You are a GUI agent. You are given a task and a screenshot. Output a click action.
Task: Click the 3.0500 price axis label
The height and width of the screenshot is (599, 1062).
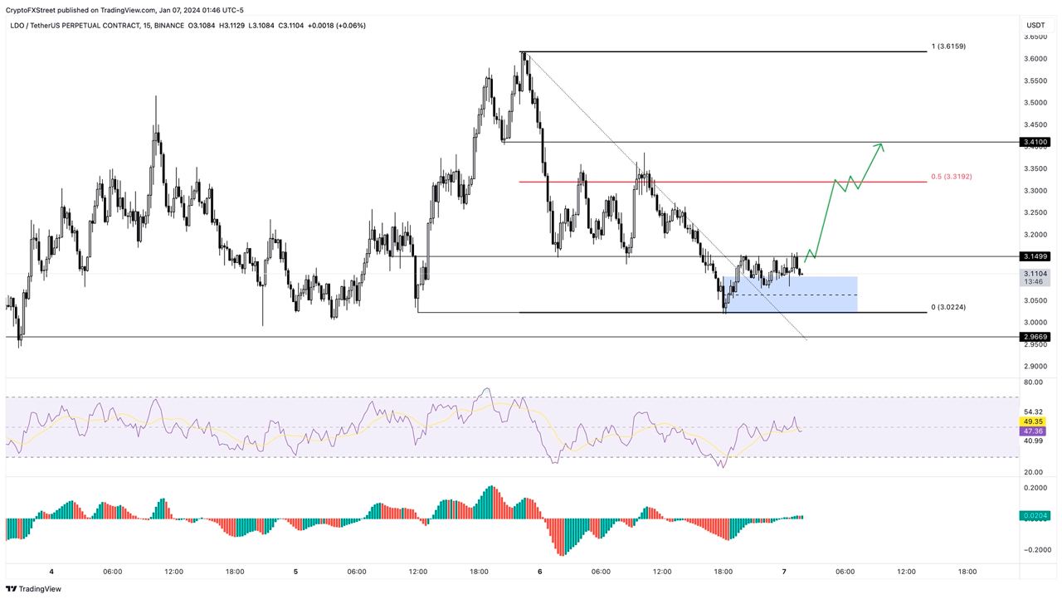tap(1035, 300)
